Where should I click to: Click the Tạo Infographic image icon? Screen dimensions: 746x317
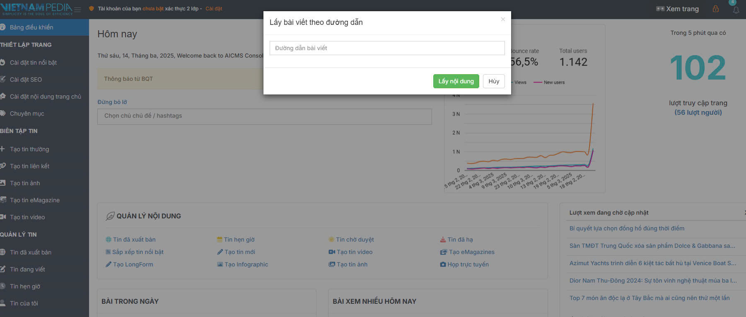(x=220, y=264)
